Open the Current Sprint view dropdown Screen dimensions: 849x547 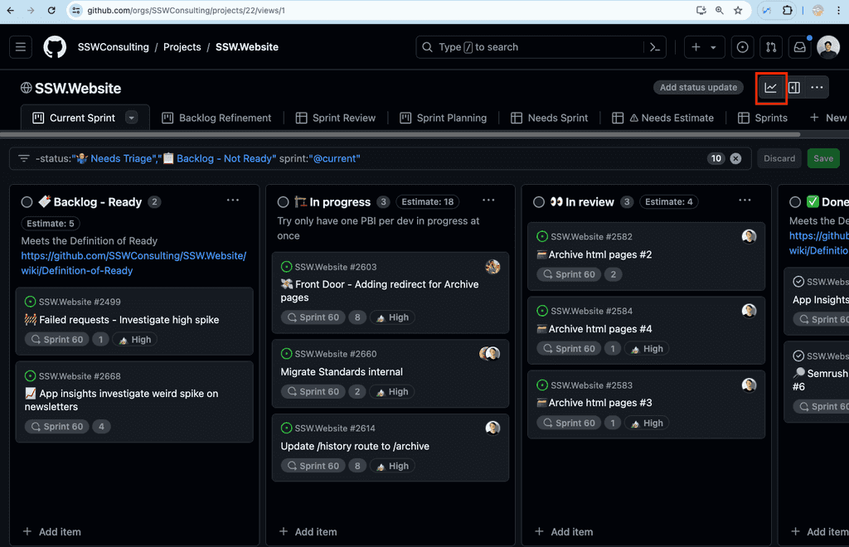[x=131, y=117]
